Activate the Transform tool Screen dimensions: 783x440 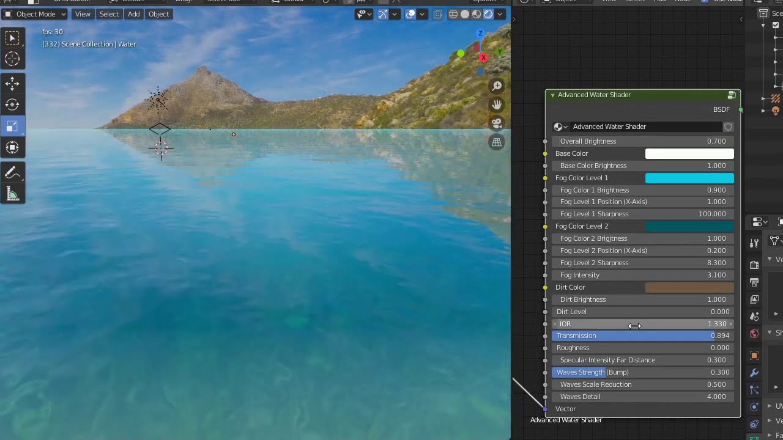(12, 147)
